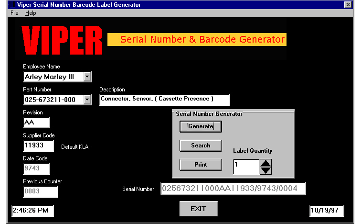Click the Previous Counter label
This screenshot has height=224, width=361.
[x=42, y=181]
